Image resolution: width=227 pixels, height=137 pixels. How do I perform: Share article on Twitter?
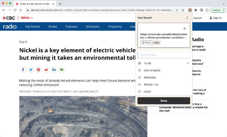tap(31, 70)
